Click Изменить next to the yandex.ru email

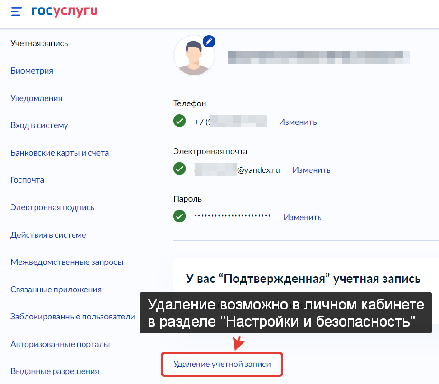click(311, 170)
